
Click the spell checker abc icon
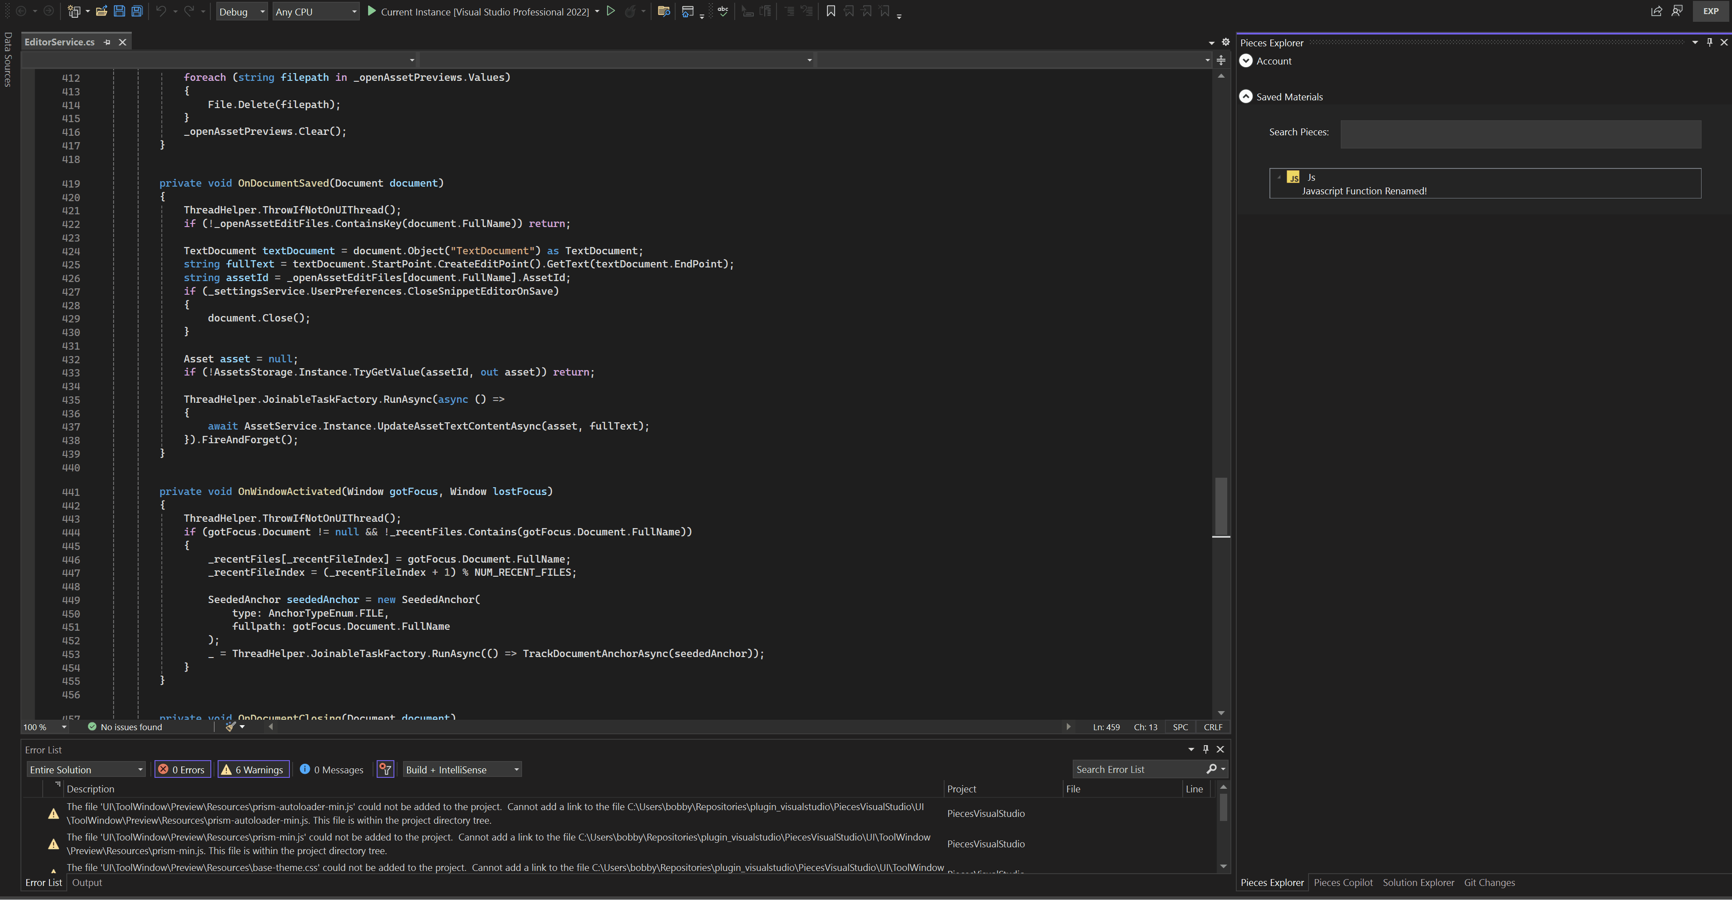pyautogui.click(x=723, y=11)
